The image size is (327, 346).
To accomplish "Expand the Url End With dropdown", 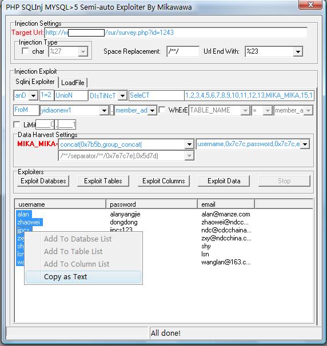I will click(298, 51).
